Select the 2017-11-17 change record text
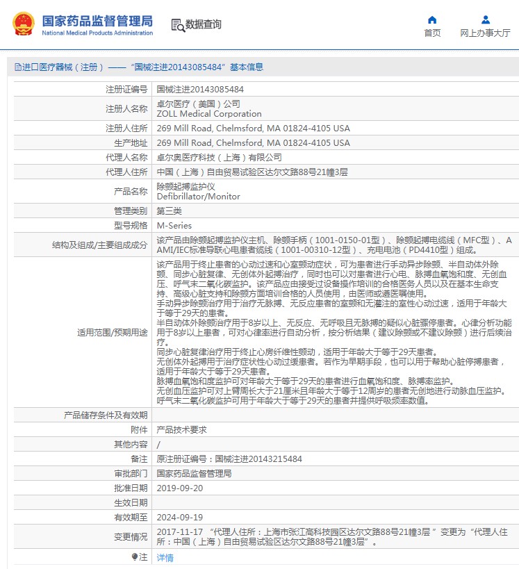 click(x=332, y=537)
